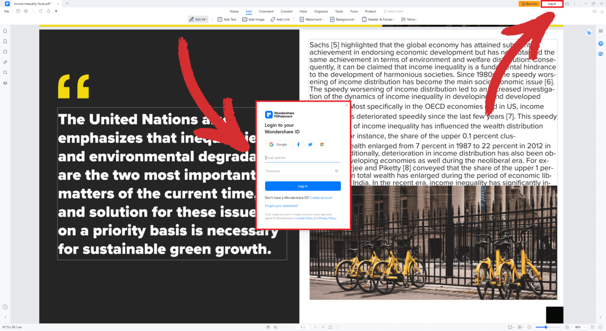
Task: Click the Create account link
Action: pyautogui.click(x=321, y=198)
